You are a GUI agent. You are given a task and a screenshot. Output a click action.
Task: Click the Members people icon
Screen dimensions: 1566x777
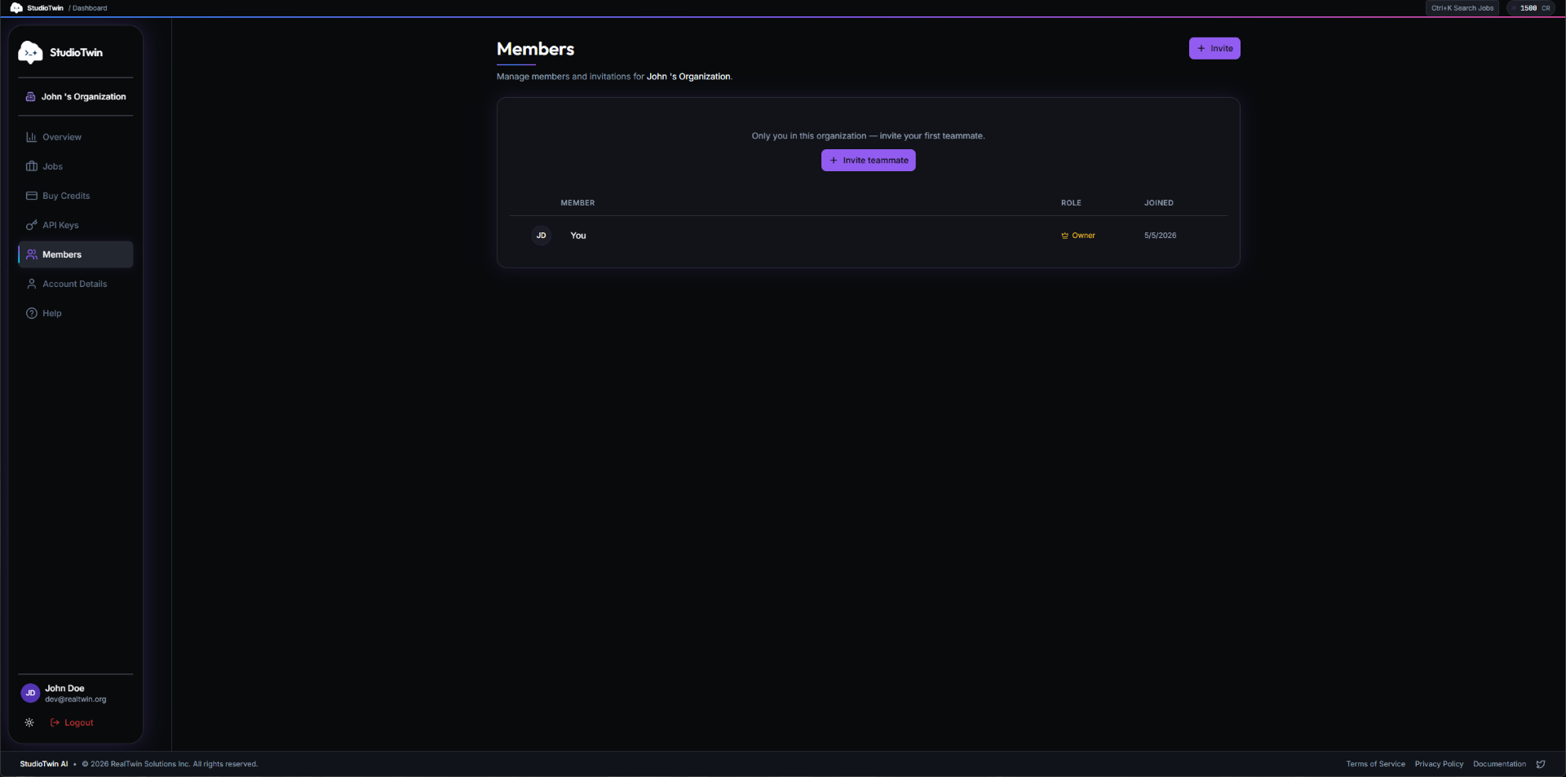point(32,254)
